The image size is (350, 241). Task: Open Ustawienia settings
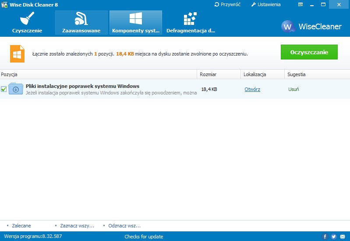click(266, 4)
